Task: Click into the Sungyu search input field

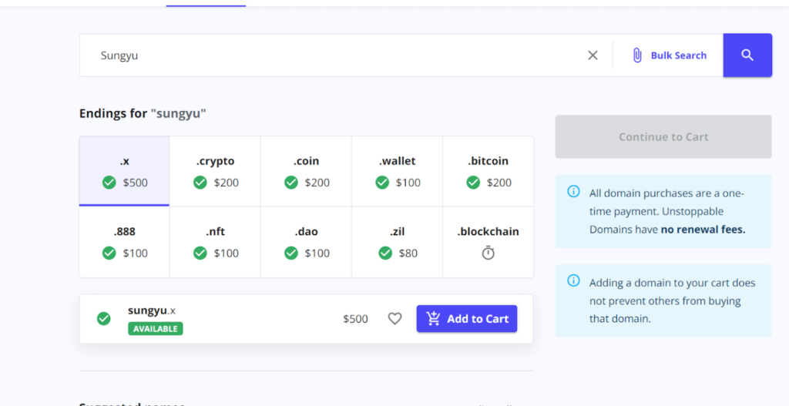Action: (x=331, y=55)
